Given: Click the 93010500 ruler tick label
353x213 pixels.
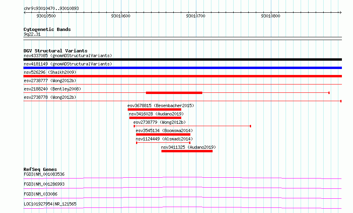Looking at the screenshot, I should click(x=46, y=16).
